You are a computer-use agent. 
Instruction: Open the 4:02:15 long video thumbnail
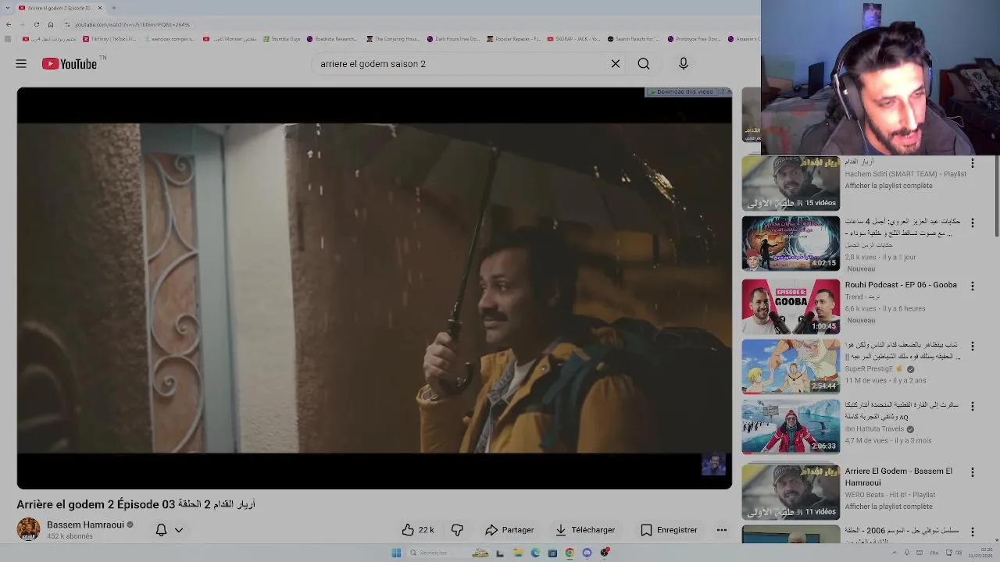coord(791,244)
